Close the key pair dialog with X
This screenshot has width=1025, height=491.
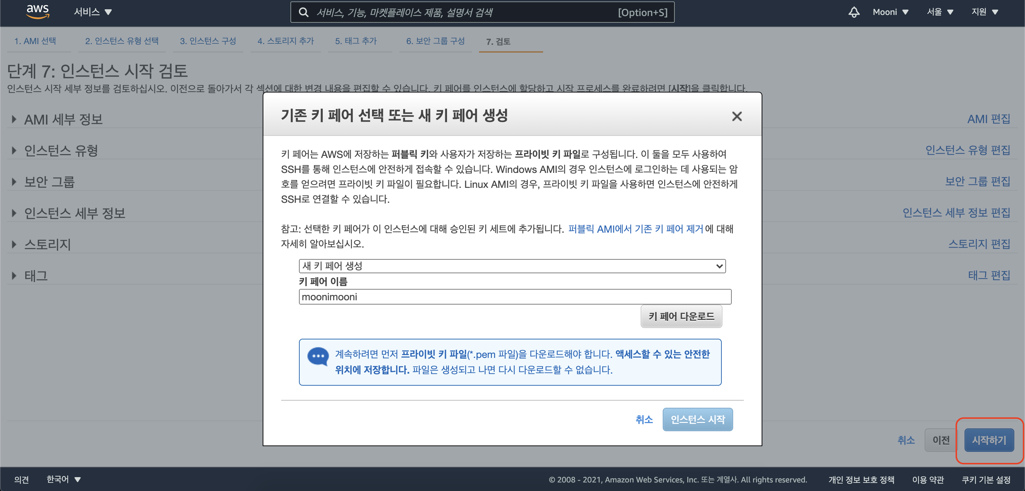pyautogui.click(x=736, y=116)
